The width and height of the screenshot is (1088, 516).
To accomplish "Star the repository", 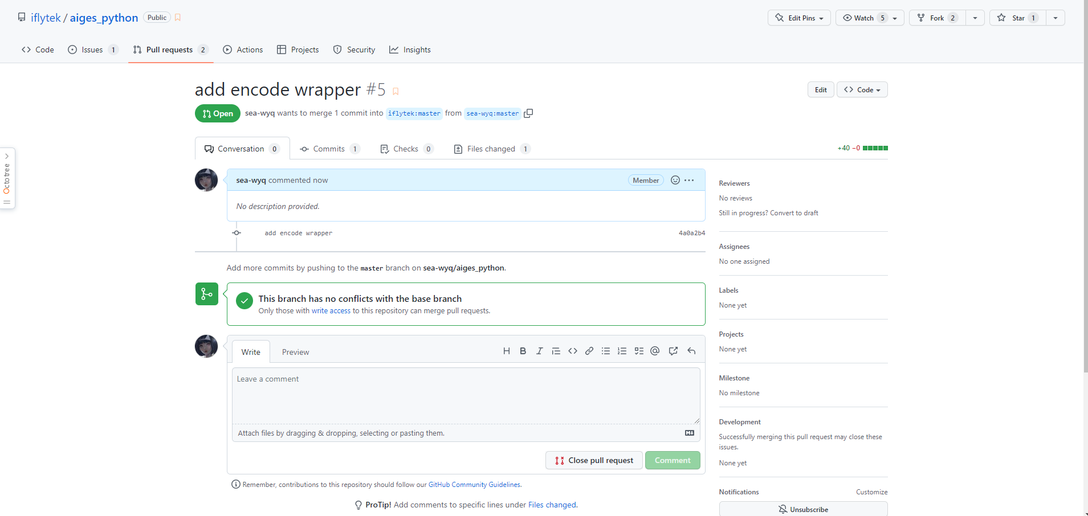I will 1018,18.
